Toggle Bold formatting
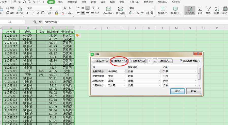228x125 pixels. [x=28, y=13]
